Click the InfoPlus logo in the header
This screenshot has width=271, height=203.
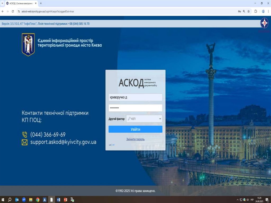click(x=264, y=23)
